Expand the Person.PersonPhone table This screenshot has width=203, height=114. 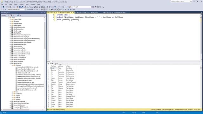tap(10, 101)
